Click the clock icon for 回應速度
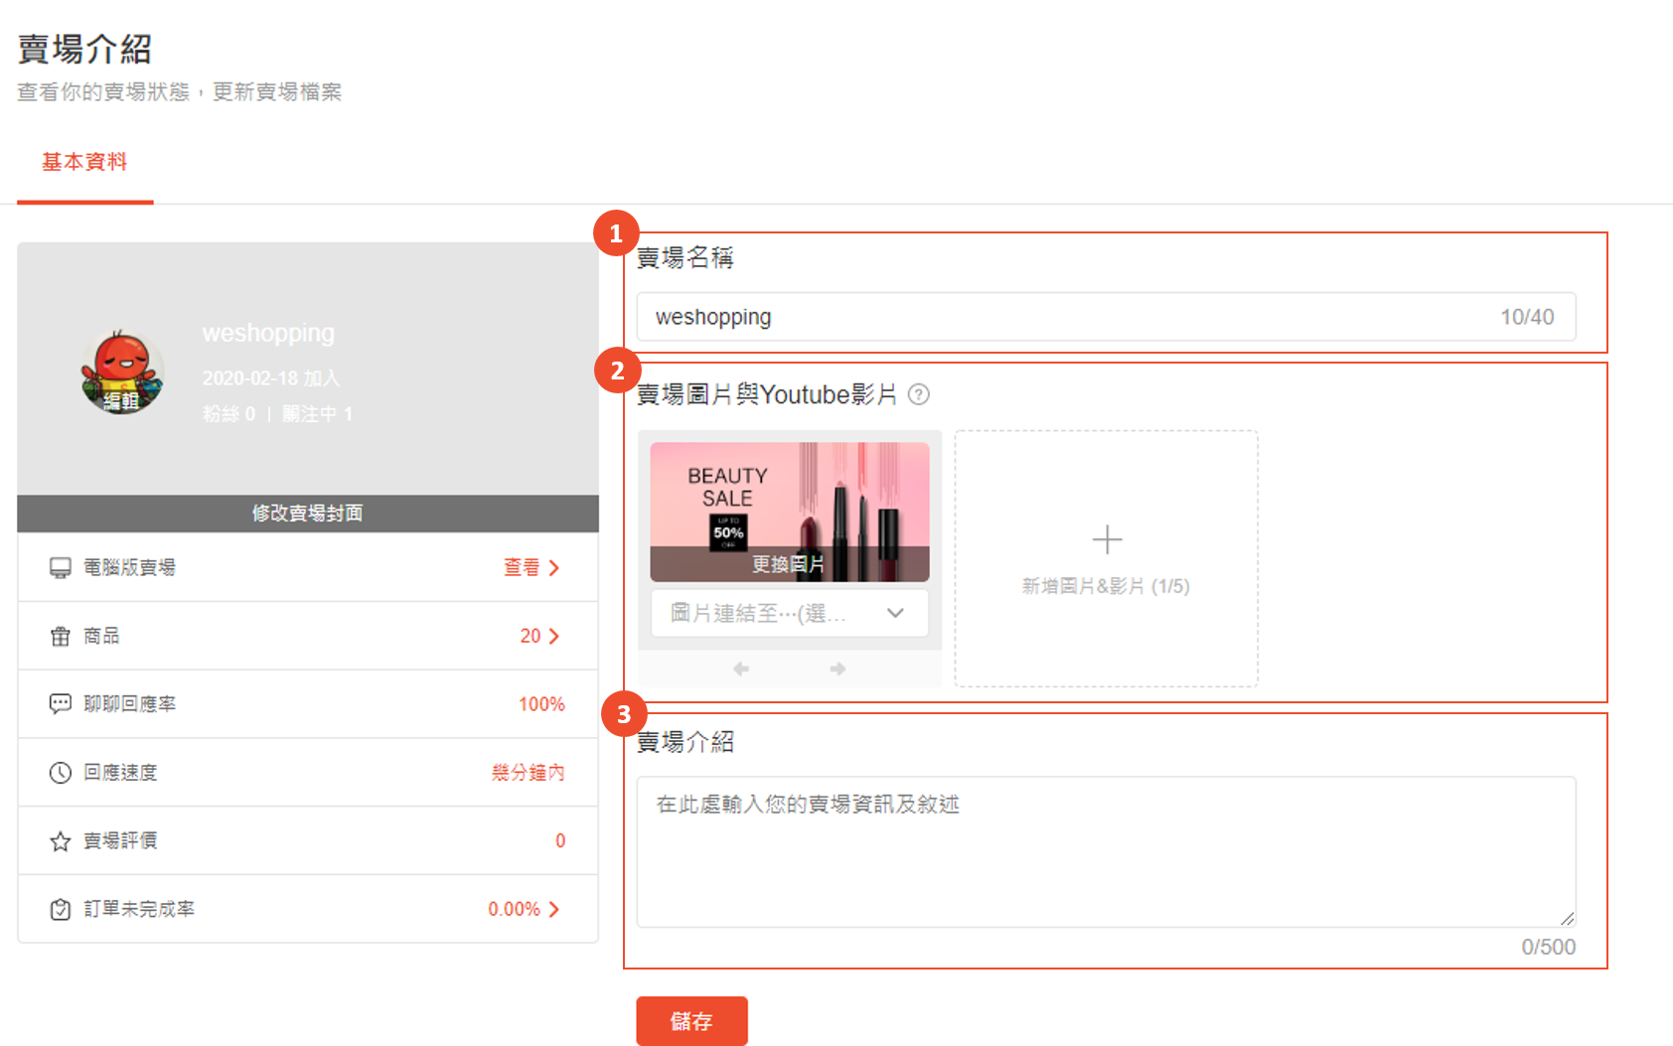The image size is (1673, 1046). click(61, 773)
